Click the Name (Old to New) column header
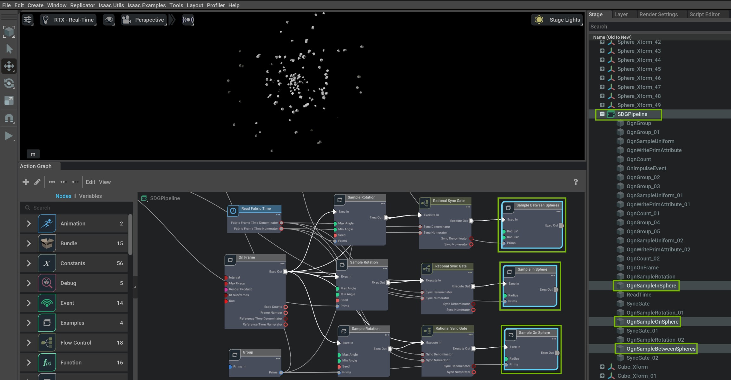This screenshot has width=731, height=380. pyautogui.click(x=612, y=37)
